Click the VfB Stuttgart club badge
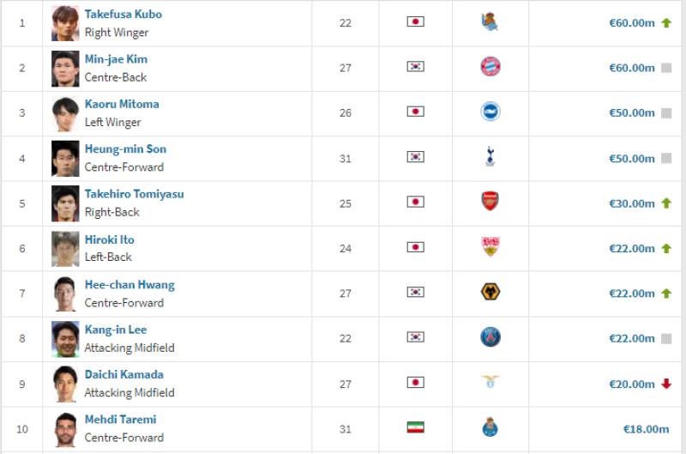 coord(490,246)
